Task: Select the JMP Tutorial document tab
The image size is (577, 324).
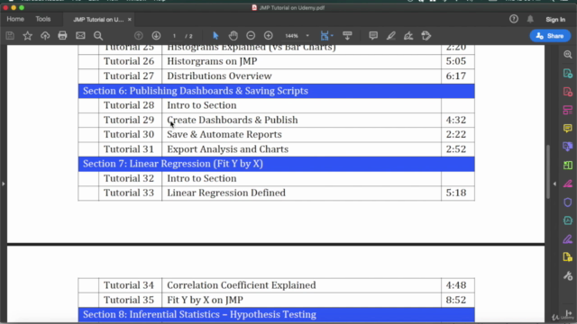Action: [98, 20]
